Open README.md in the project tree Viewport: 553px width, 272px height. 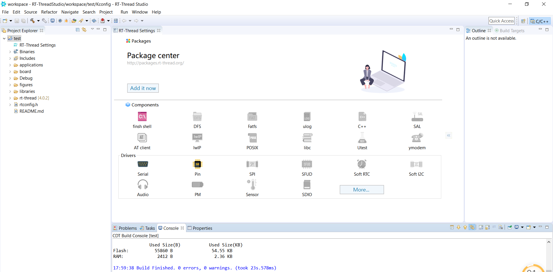(32, 111)
